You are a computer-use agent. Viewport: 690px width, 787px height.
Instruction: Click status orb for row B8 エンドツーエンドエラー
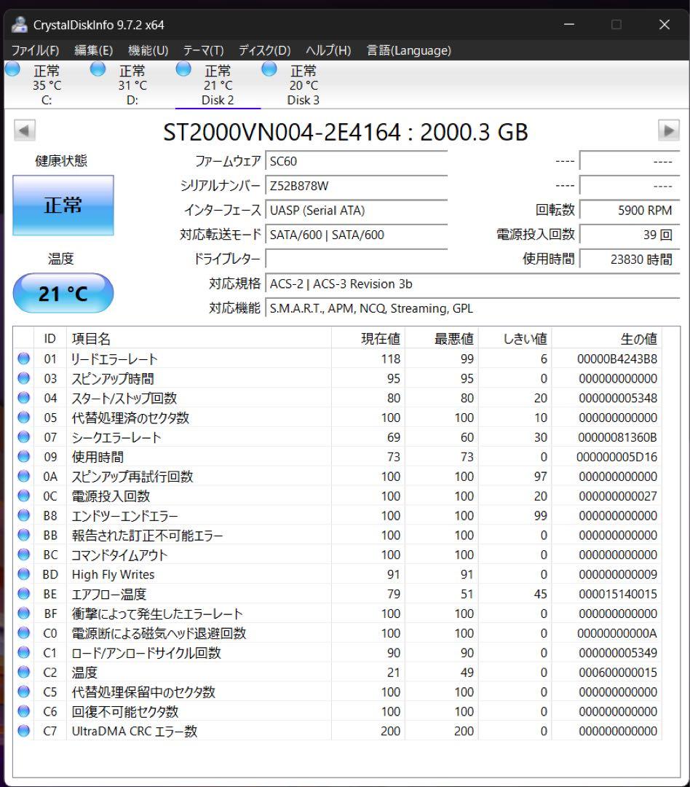coord(23,515)
